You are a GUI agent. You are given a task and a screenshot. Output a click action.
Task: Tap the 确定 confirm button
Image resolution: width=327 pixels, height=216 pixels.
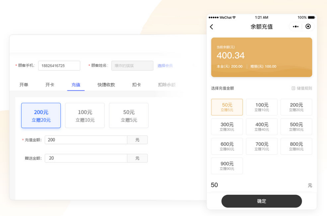tap(262, 201)
